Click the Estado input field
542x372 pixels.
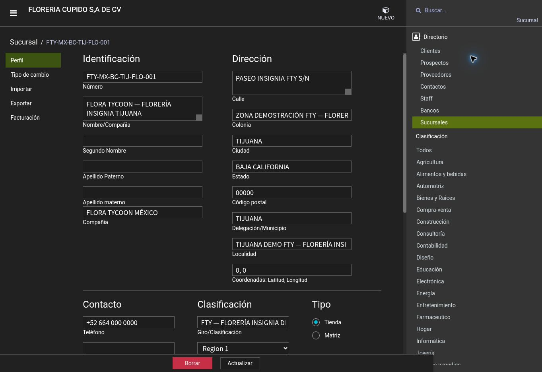[x=291, y=167]
